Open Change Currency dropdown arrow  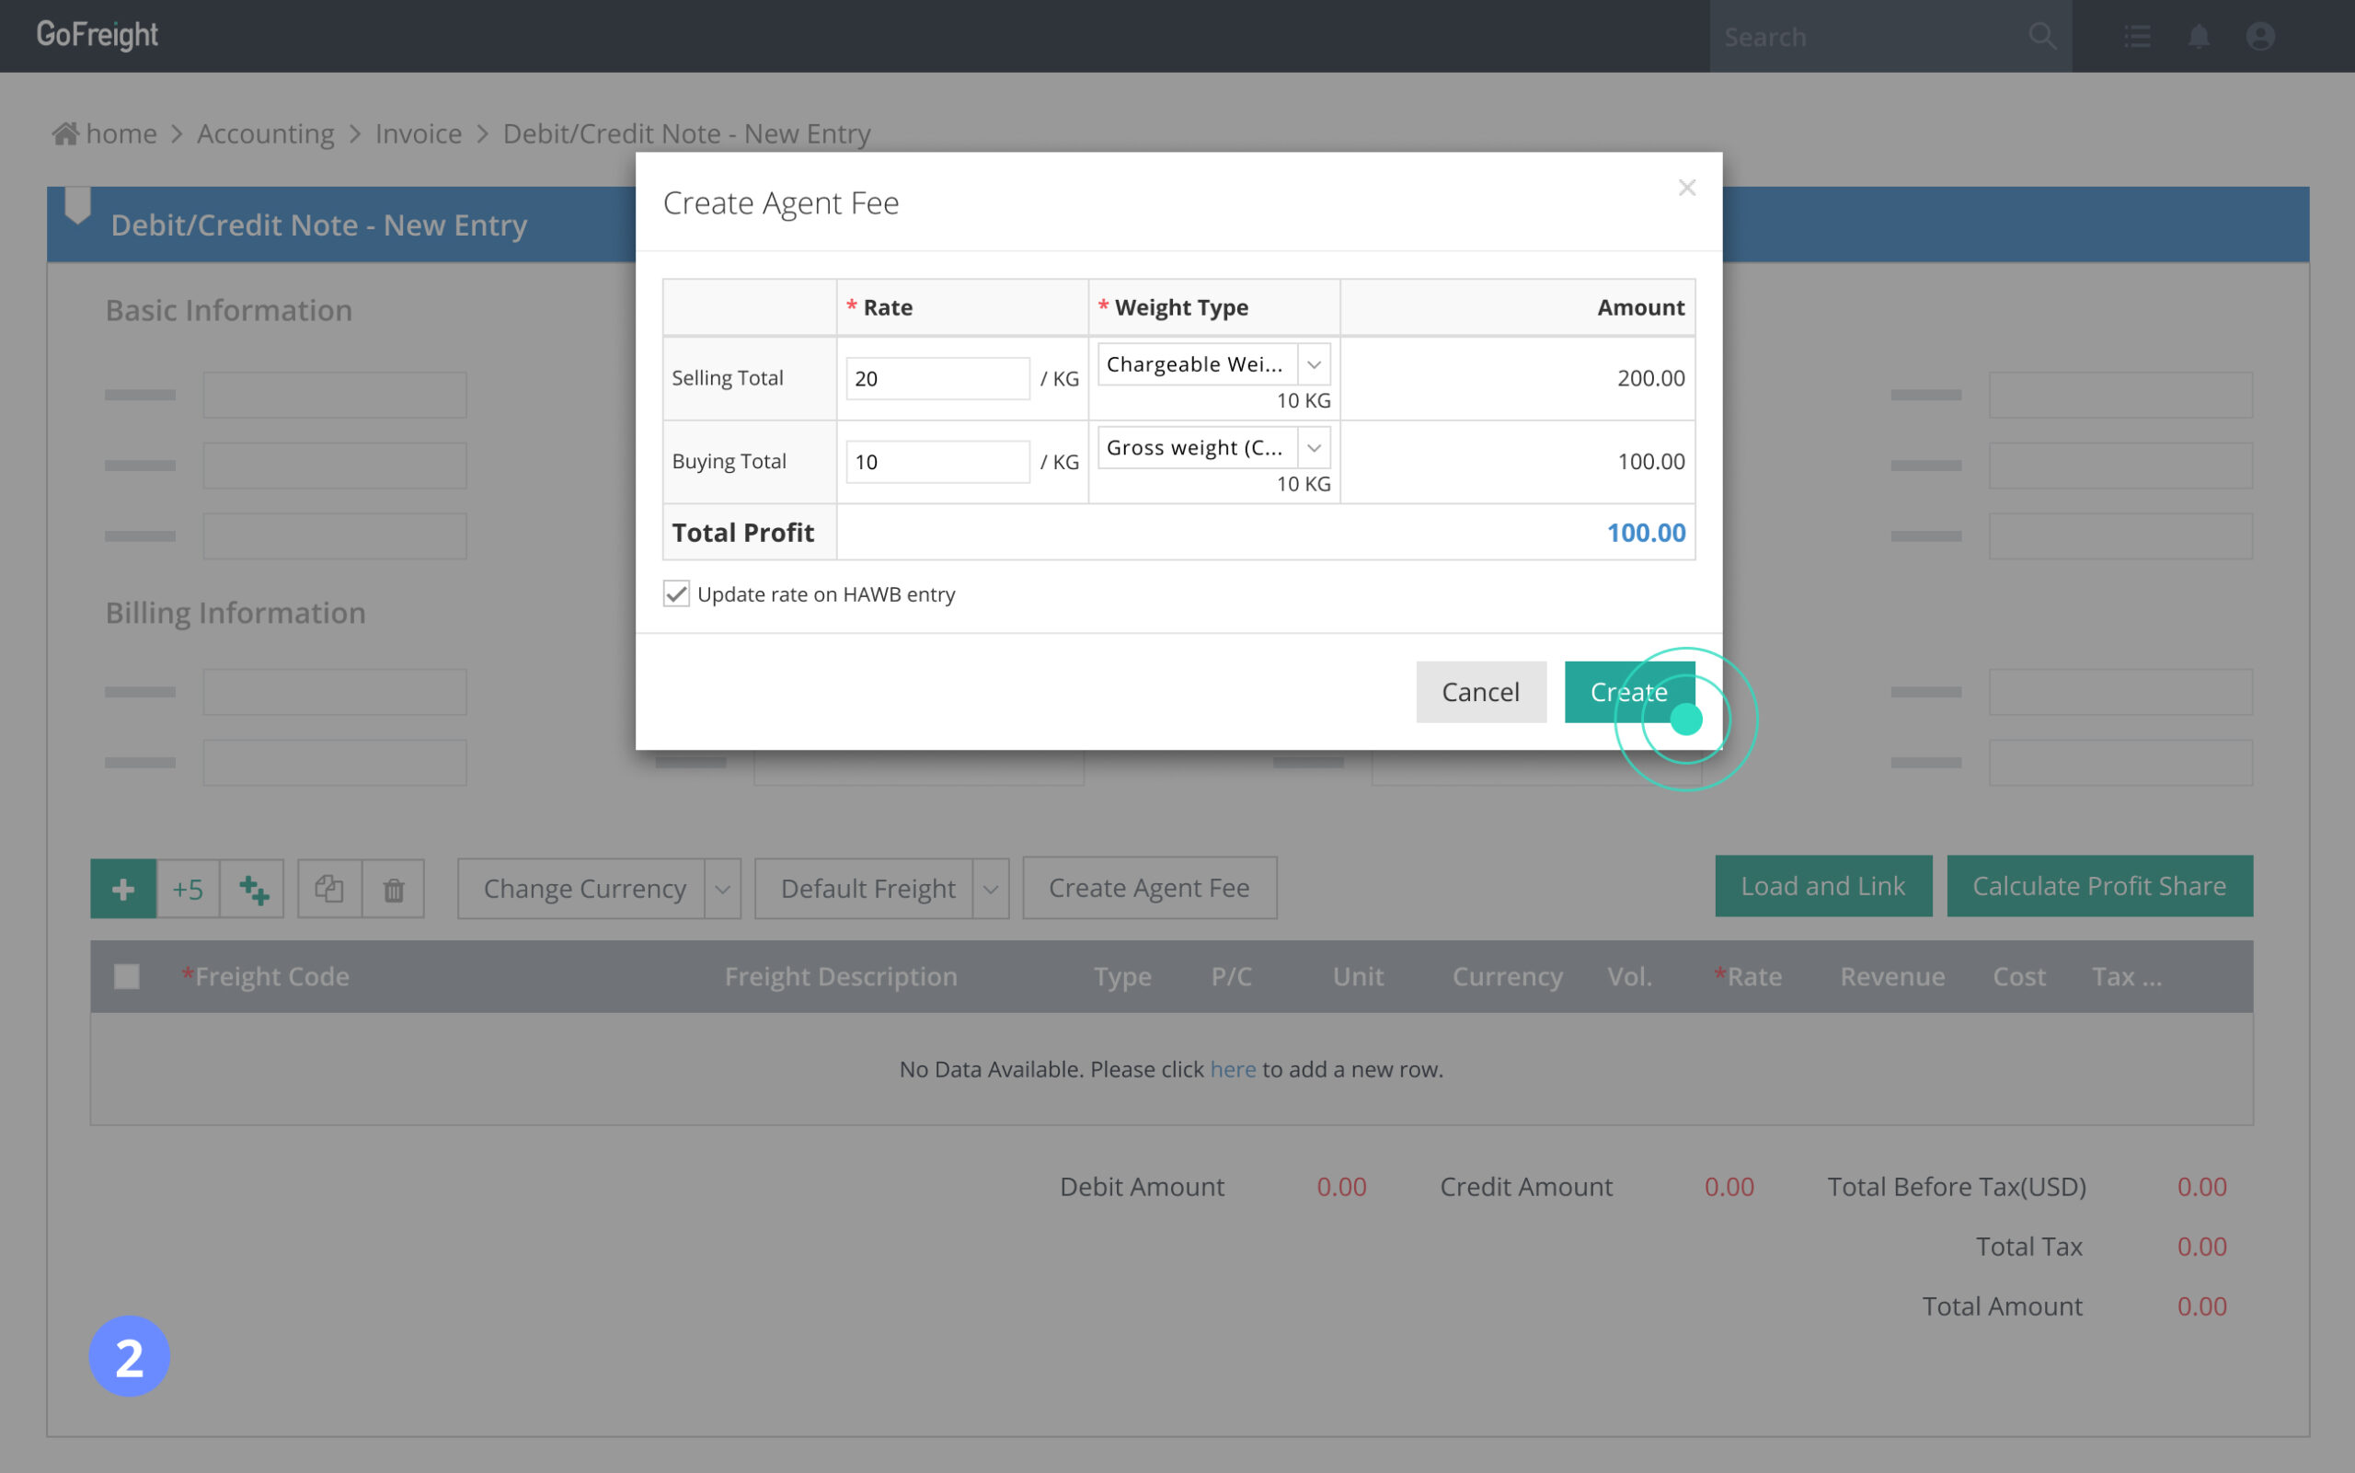click(723, 889)
